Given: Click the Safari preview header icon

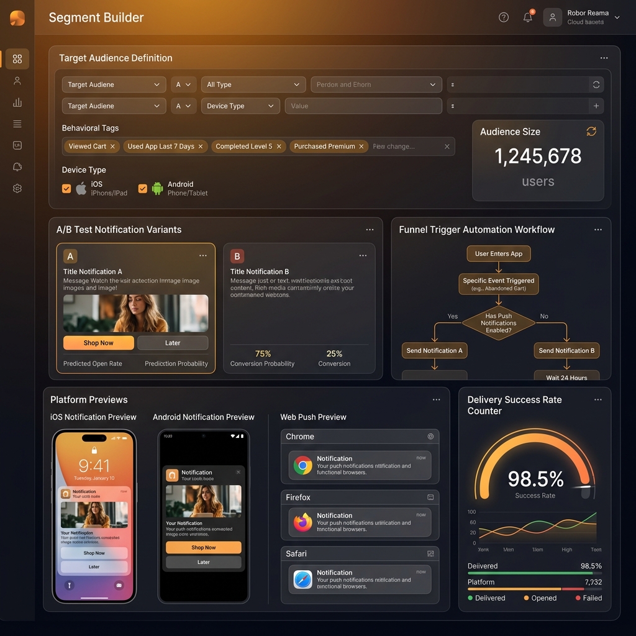Looking at the screenshot, I should 430,553.
